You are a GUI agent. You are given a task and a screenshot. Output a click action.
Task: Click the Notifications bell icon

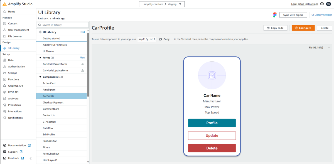tap(5, 118)
